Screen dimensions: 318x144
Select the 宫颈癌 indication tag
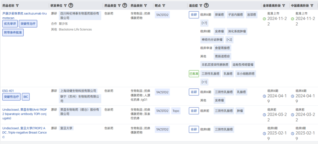(x=252, y=15)
